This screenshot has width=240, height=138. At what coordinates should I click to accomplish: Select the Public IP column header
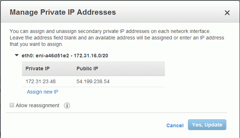tap(87, 68)
